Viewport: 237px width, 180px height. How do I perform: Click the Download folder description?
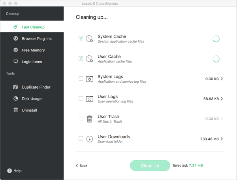(110, 142)
